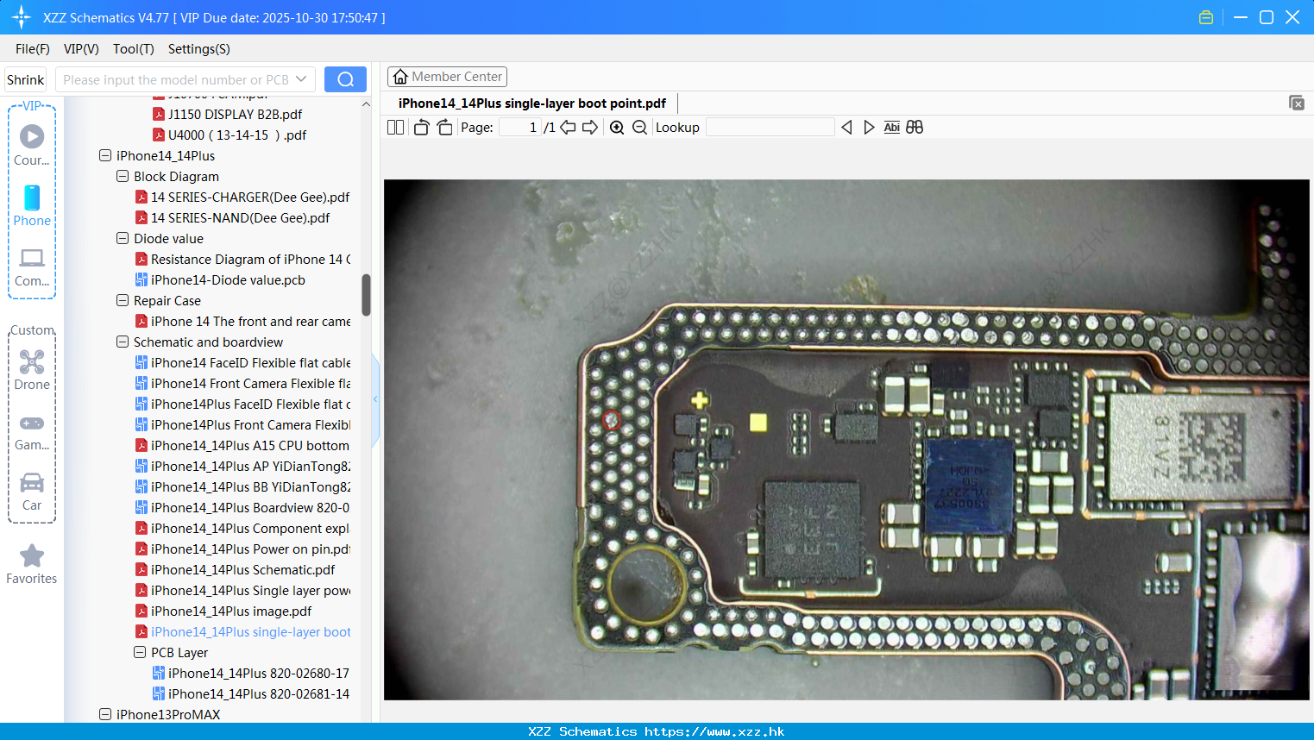This screenshot has width=1314, height=740.
Task: Collapse the Block Diagram folder
Action: point(123,177)
